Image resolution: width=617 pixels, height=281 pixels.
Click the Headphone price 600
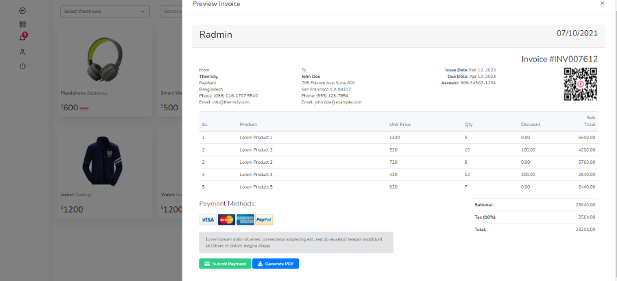[70, 108]
